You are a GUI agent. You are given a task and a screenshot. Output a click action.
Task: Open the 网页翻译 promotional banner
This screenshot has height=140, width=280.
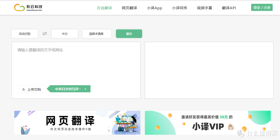77,123
